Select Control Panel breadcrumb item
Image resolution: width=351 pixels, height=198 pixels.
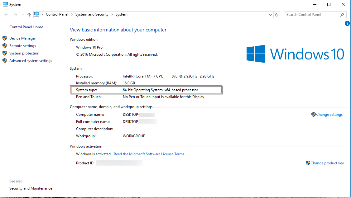tap(57, 14)
